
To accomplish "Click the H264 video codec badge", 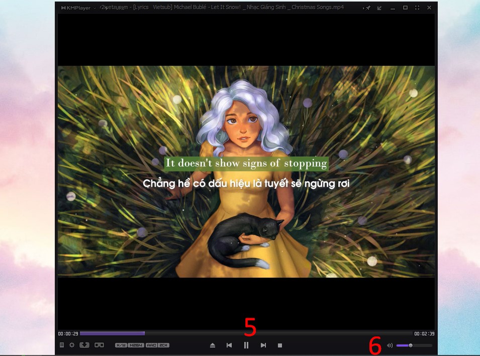I will pyautogui.click(x=136, y=345).
